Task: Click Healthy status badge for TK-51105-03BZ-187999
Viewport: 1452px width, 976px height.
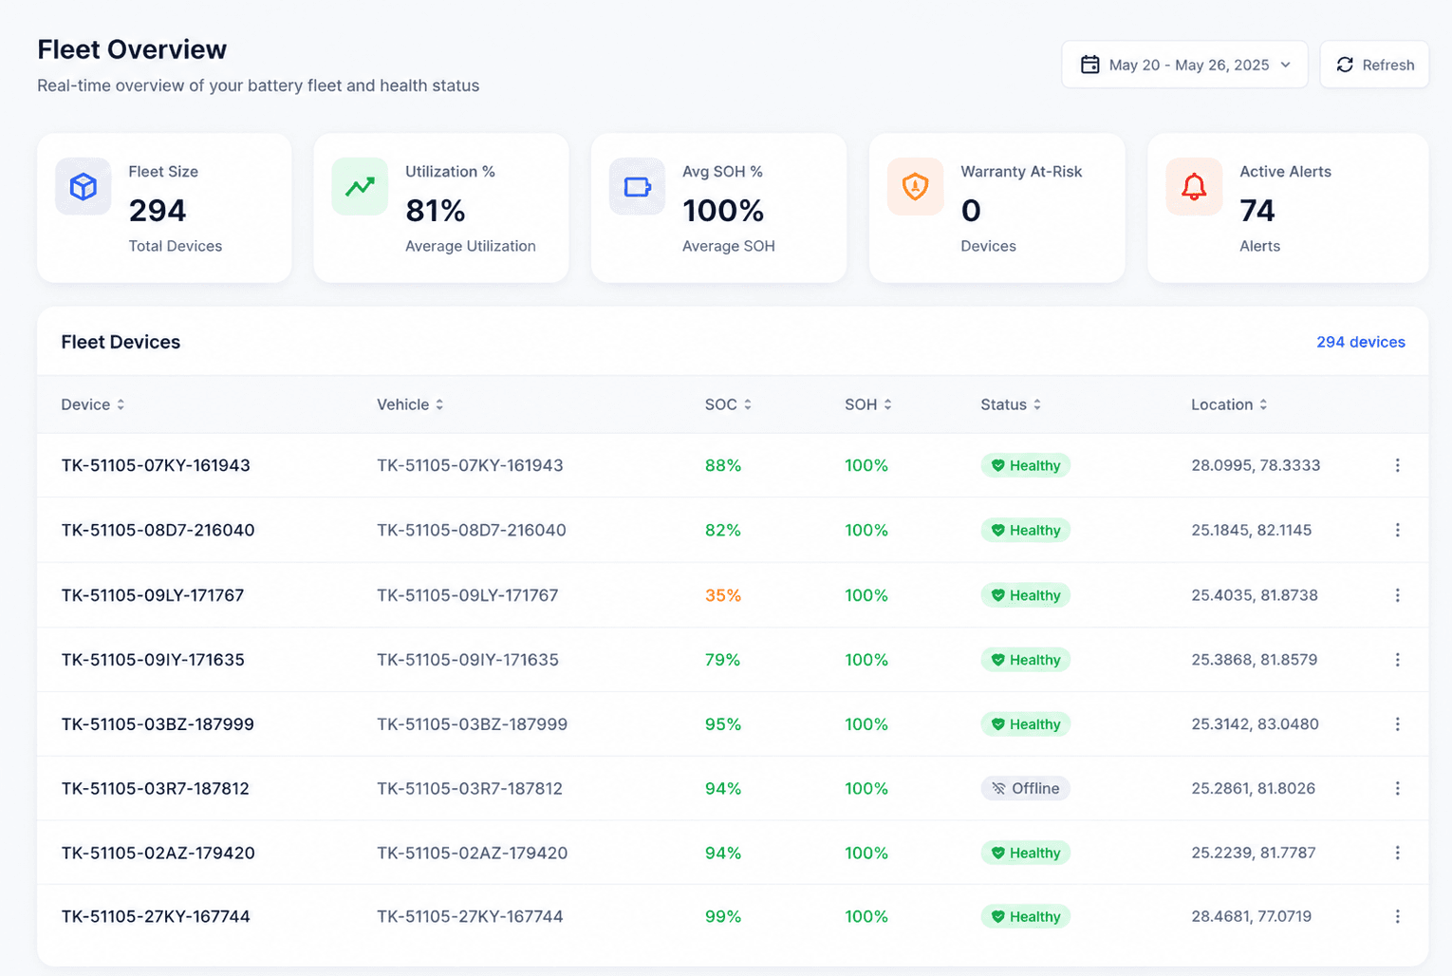Action: [1025, 724]
